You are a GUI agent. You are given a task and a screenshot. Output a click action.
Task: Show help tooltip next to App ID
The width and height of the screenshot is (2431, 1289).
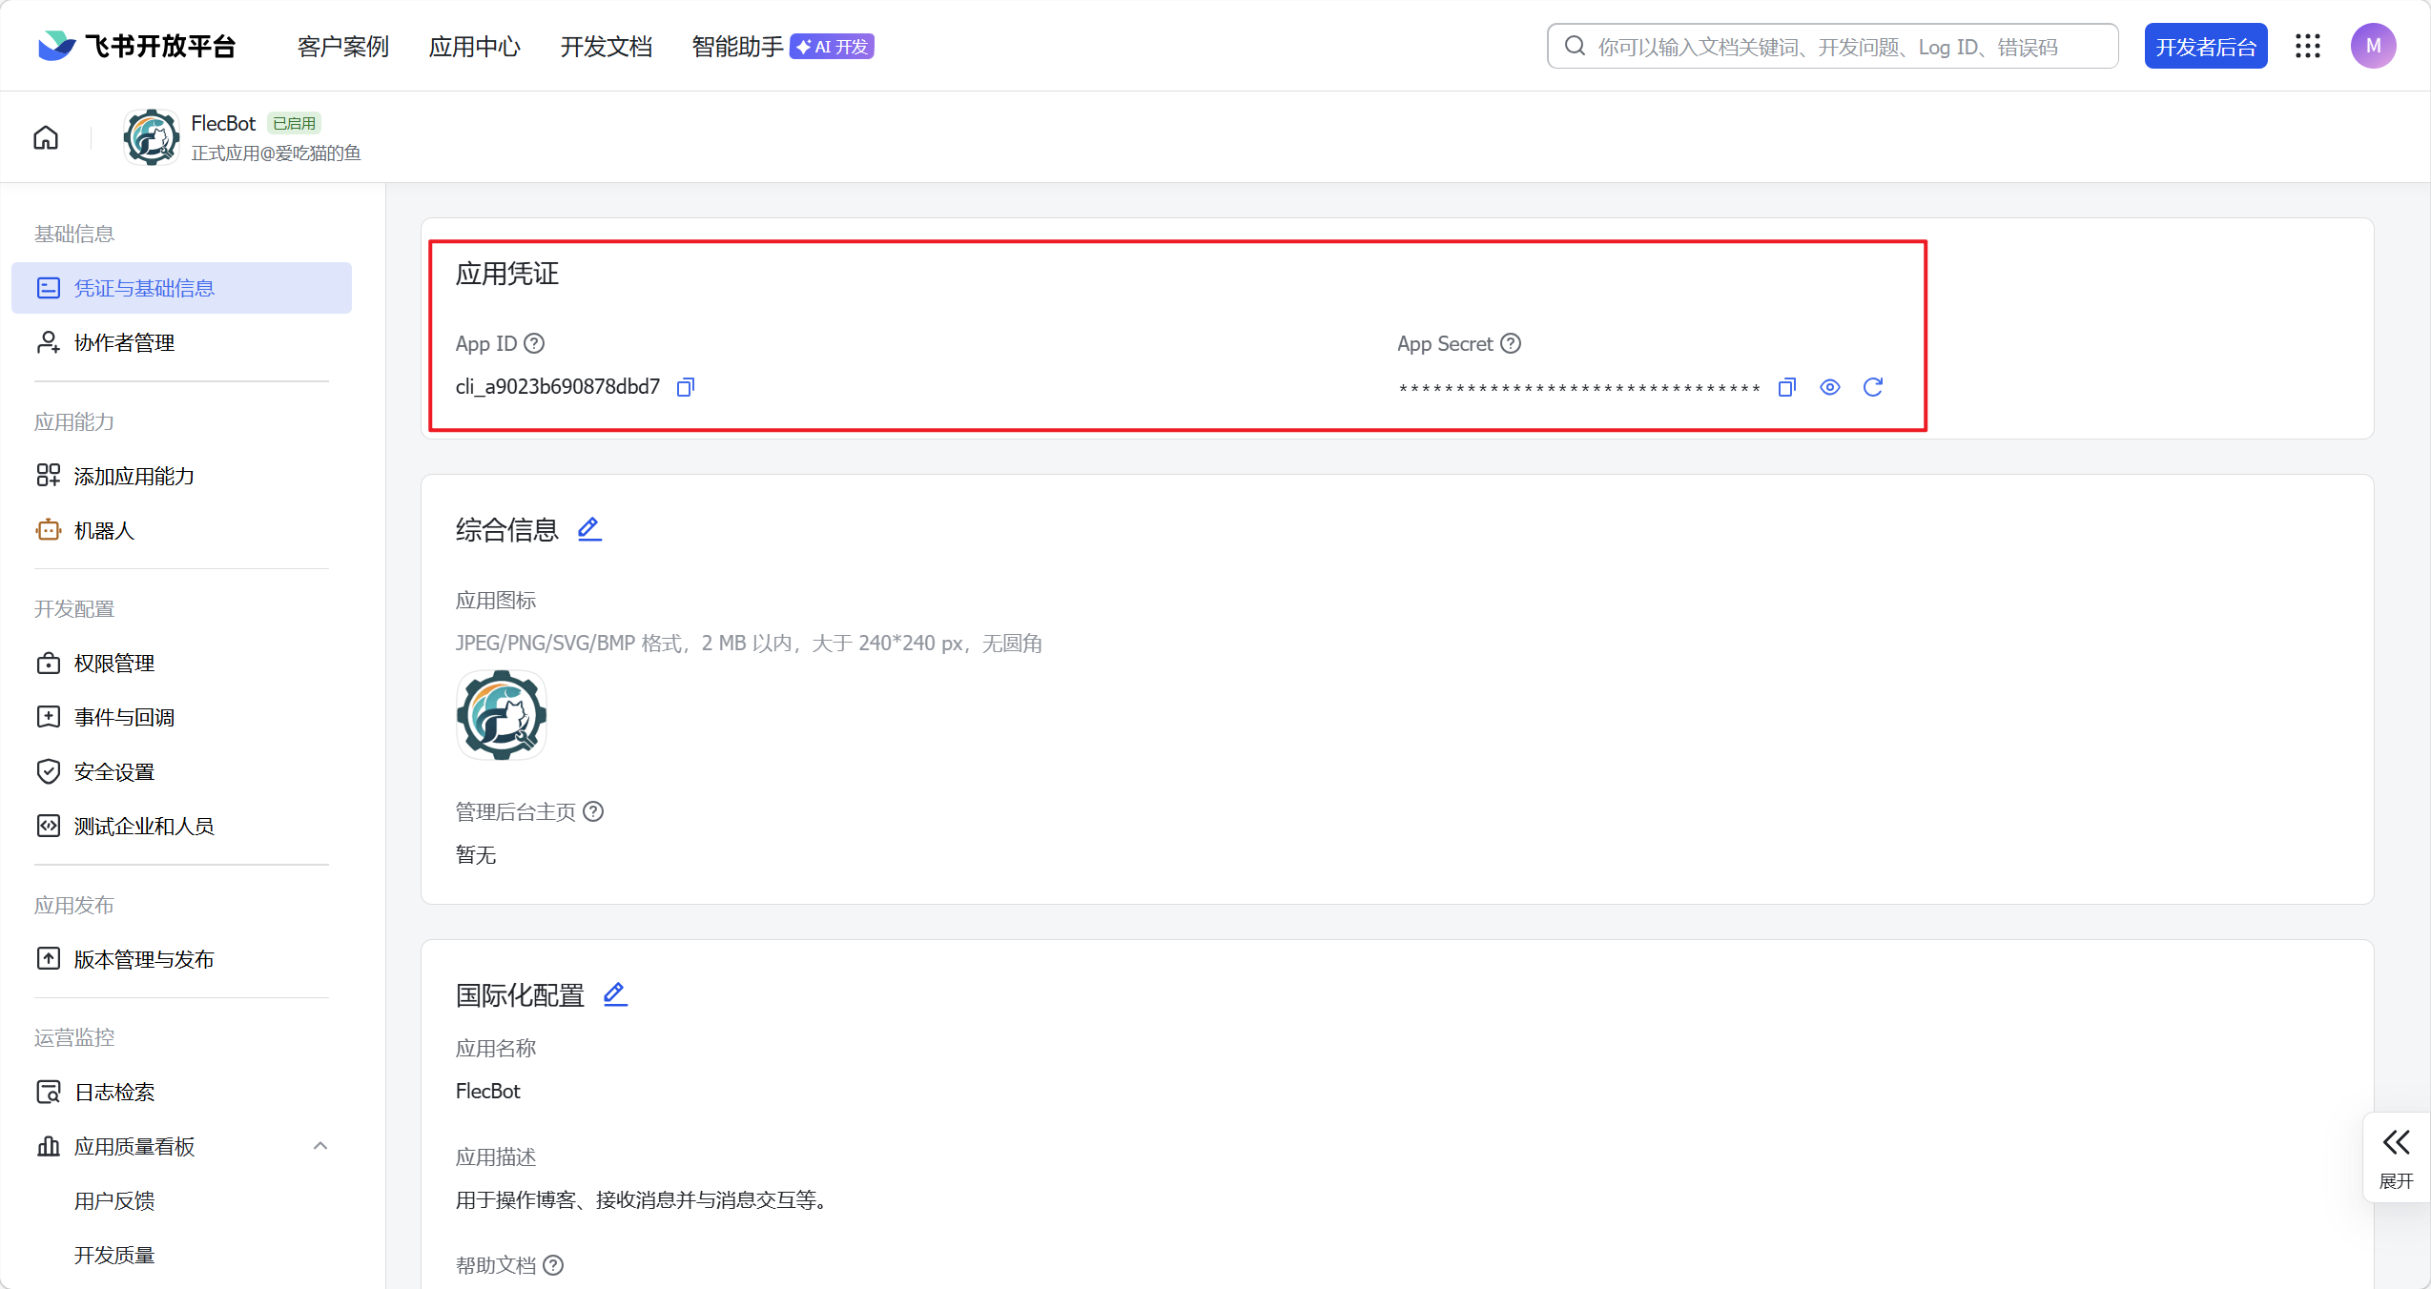(x=534, y=343)
